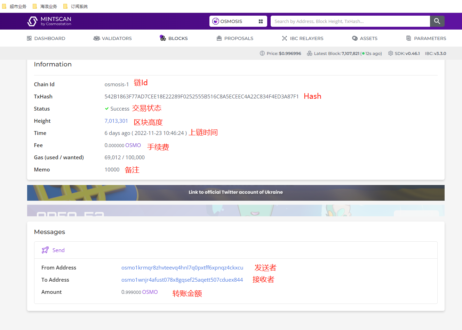Open the Dashboard tab

46,38
